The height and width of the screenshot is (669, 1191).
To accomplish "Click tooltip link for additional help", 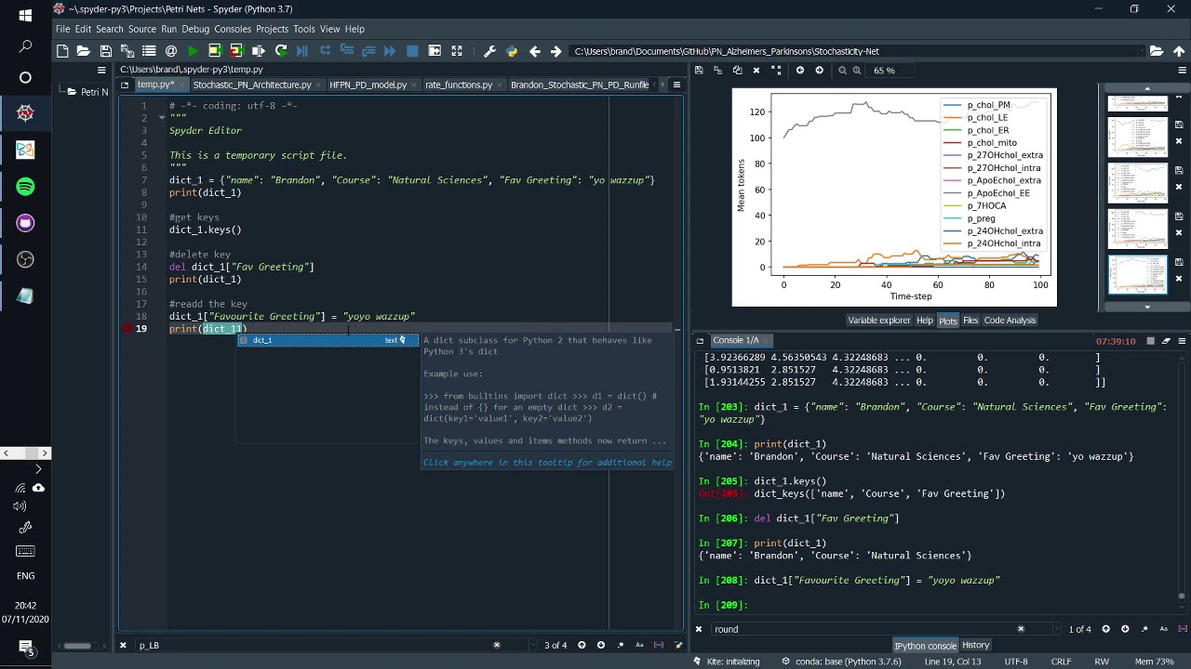I will coord(547,463).
